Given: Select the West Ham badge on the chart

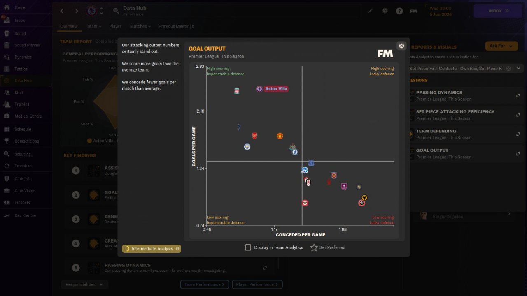Looking at the screenshot, I should [x=334, y=176].
